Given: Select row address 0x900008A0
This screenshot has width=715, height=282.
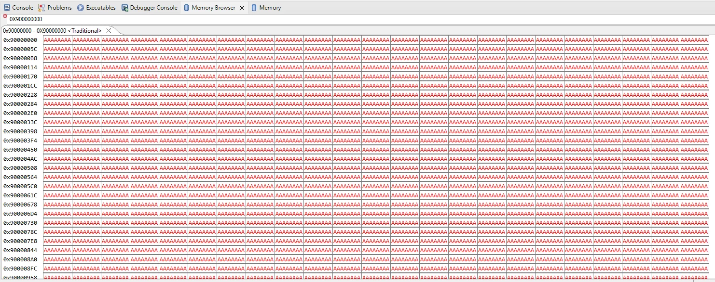Looking at the screenshot, I should (x=20, y=259).
